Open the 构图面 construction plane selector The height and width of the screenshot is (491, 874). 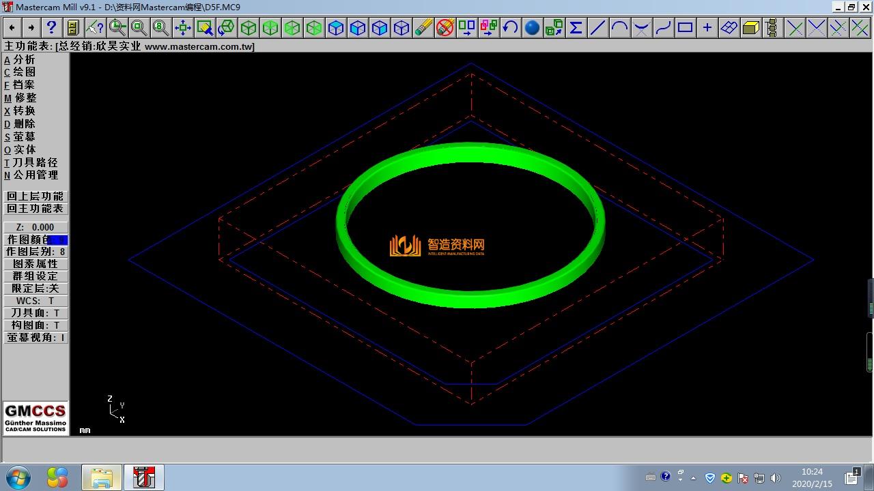(x=36, y=325)
